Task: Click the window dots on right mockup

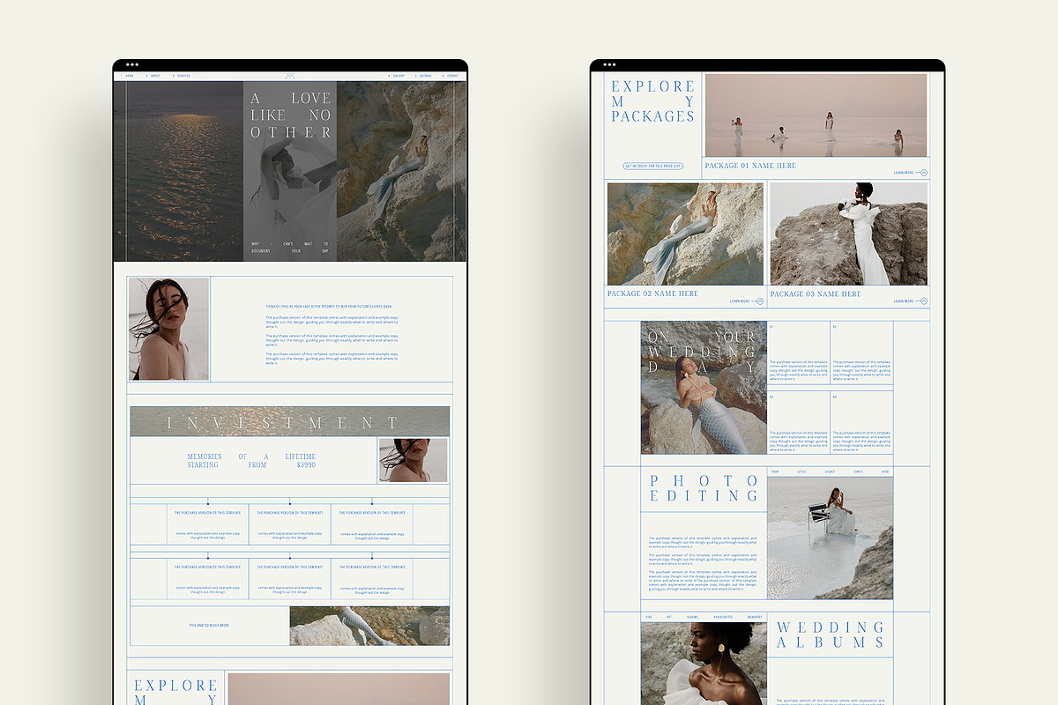Action: 609,64
